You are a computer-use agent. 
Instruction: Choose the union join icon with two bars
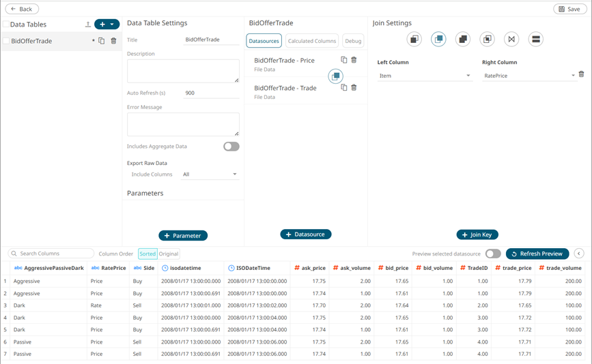pyautogui.click(x=536, y=40)
